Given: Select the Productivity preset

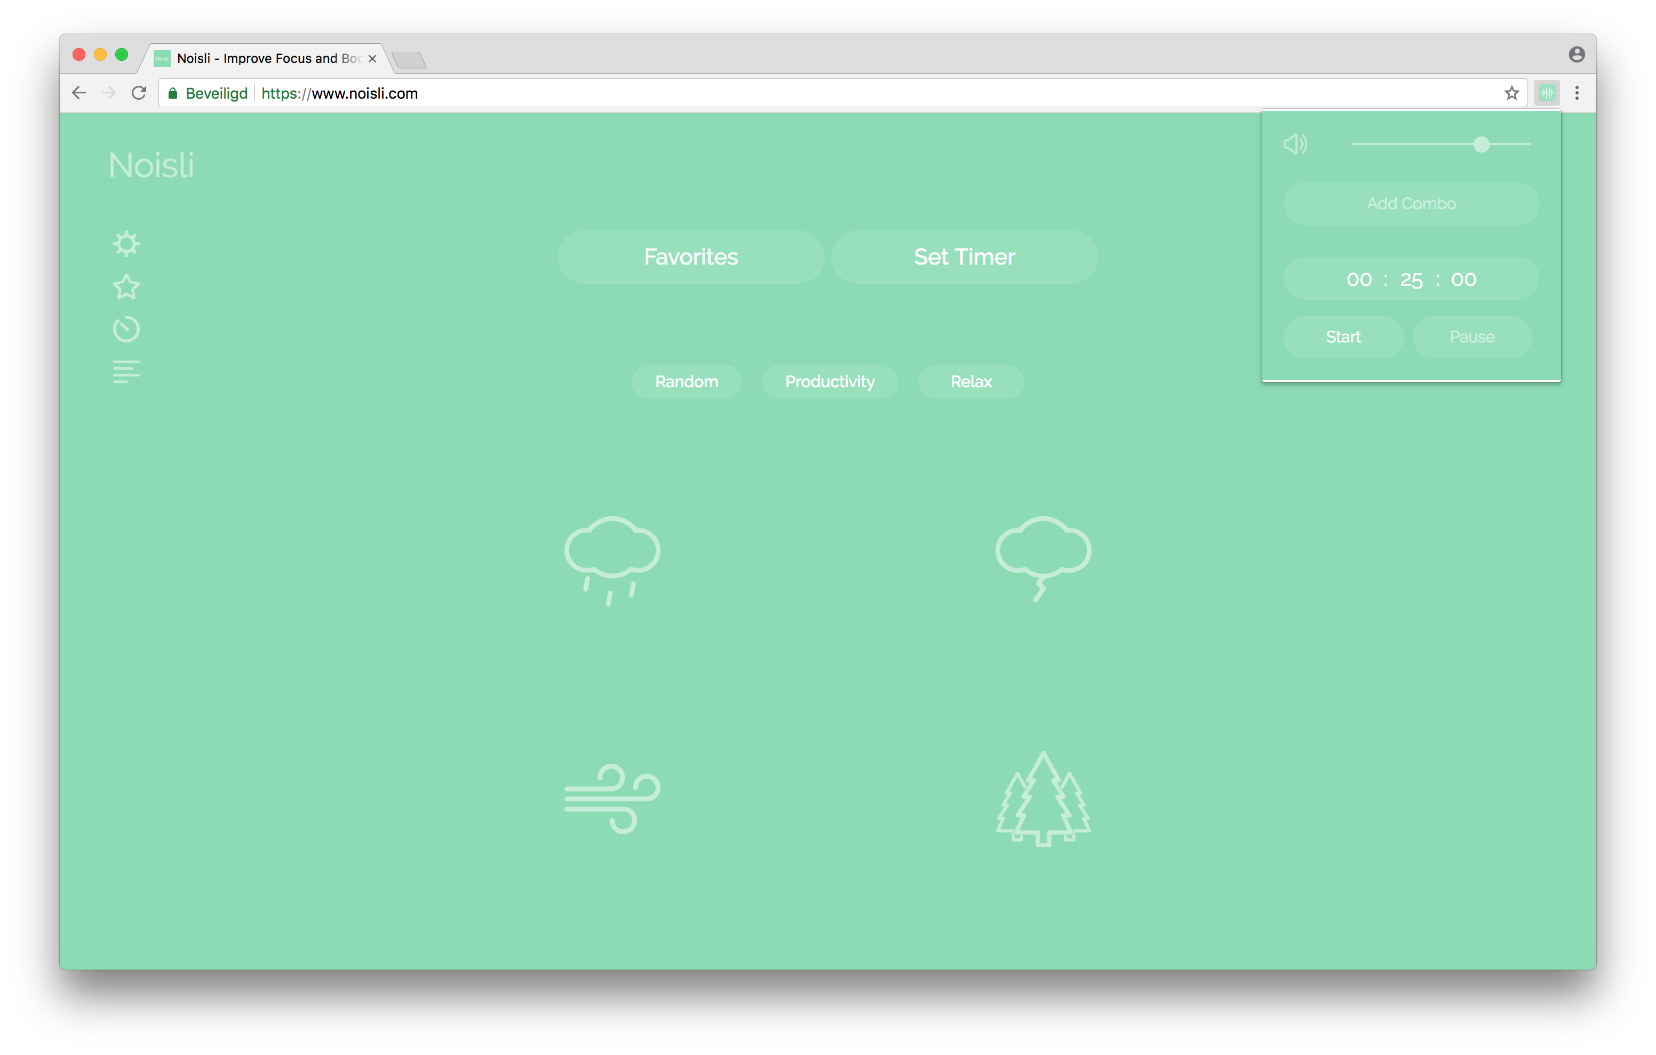Looking at the screenshot, I should 830,382.
